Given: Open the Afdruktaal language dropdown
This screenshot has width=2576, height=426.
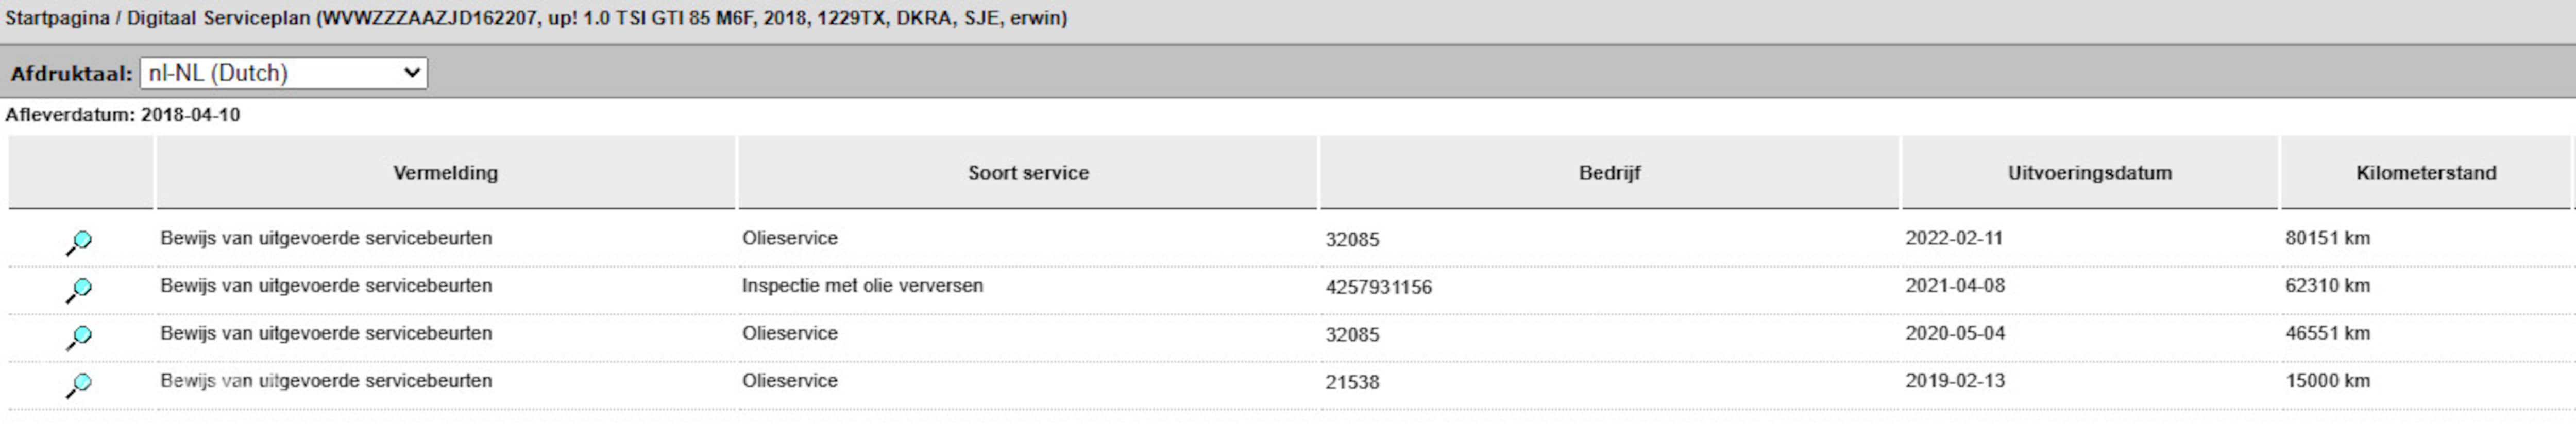Looking at the screenshot, I should click(283, 73).
